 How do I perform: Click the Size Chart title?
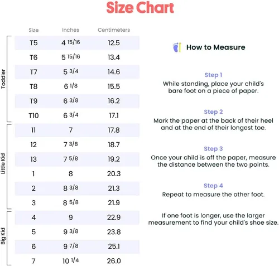pyautogui.click(x=140, y=8)
